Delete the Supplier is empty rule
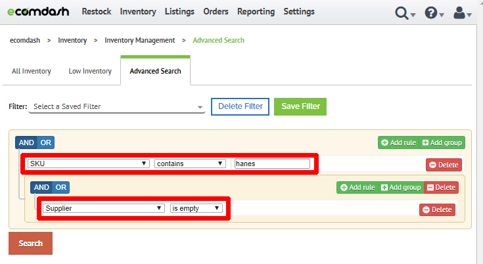The width and height of the screenshot is (483, 264). point(437,210)
